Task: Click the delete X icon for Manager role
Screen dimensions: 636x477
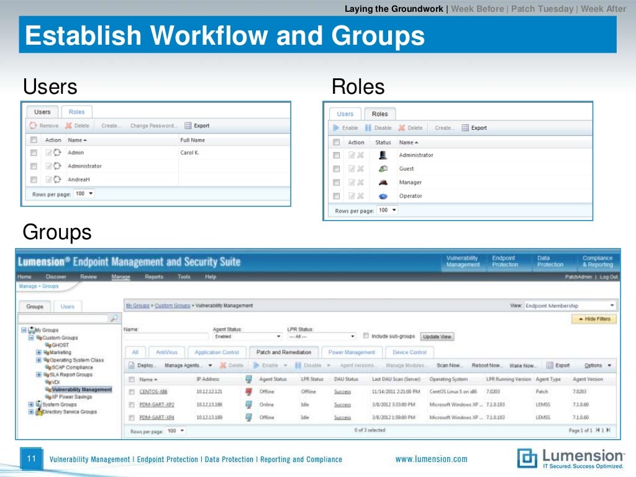Action: (x=360, y=183)
